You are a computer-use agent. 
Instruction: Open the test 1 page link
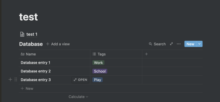tap(32, 34)
